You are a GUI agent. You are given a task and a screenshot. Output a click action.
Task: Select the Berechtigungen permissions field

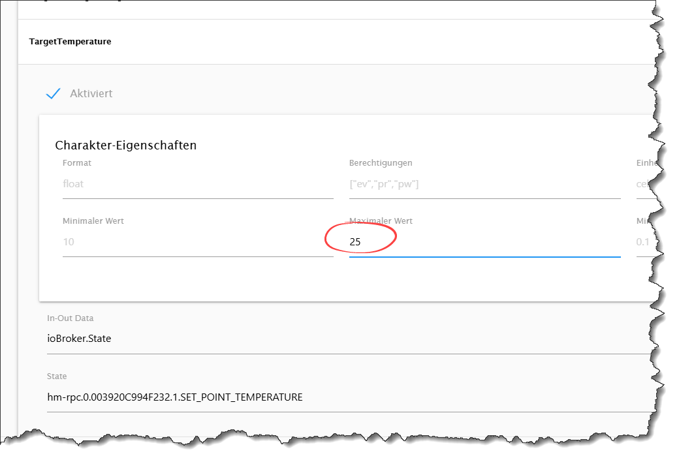pos(484,184)
